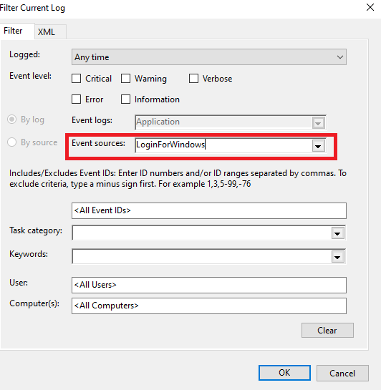Enable the Error event level checkbox
Screen dimensions: 381x390
point(76,99)
